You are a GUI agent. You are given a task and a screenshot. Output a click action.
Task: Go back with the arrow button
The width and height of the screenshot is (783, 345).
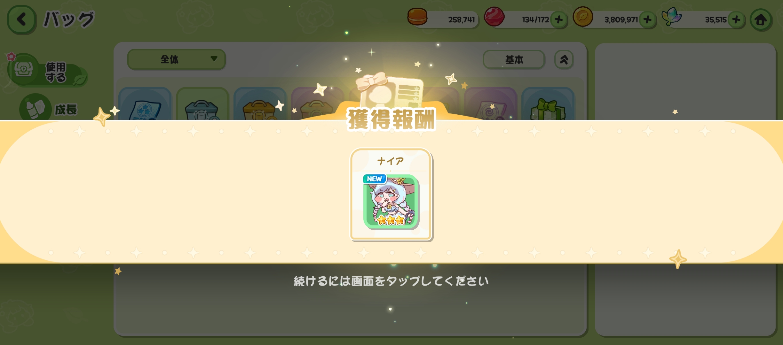[21, 19]
